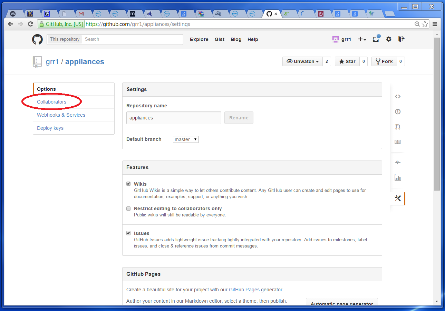Toggle the Issues feature checkbox

pos(128,233)
